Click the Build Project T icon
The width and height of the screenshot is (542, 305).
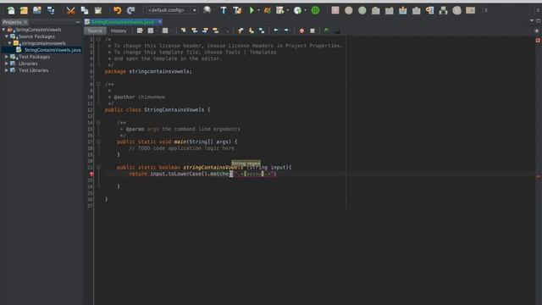(x=224, y=10)
